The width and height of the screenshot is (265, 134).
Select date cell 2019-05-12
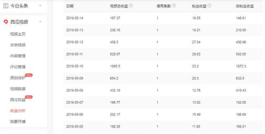(x=75, y=42)
